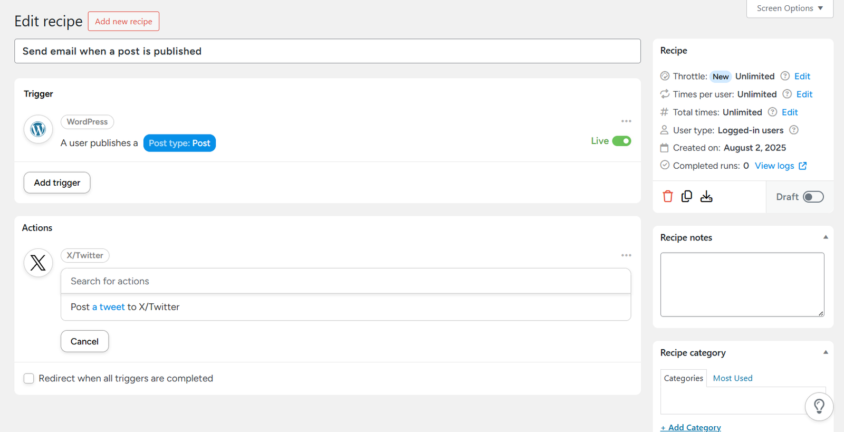Collapse the Recipe notes panel

pos(826,237)
